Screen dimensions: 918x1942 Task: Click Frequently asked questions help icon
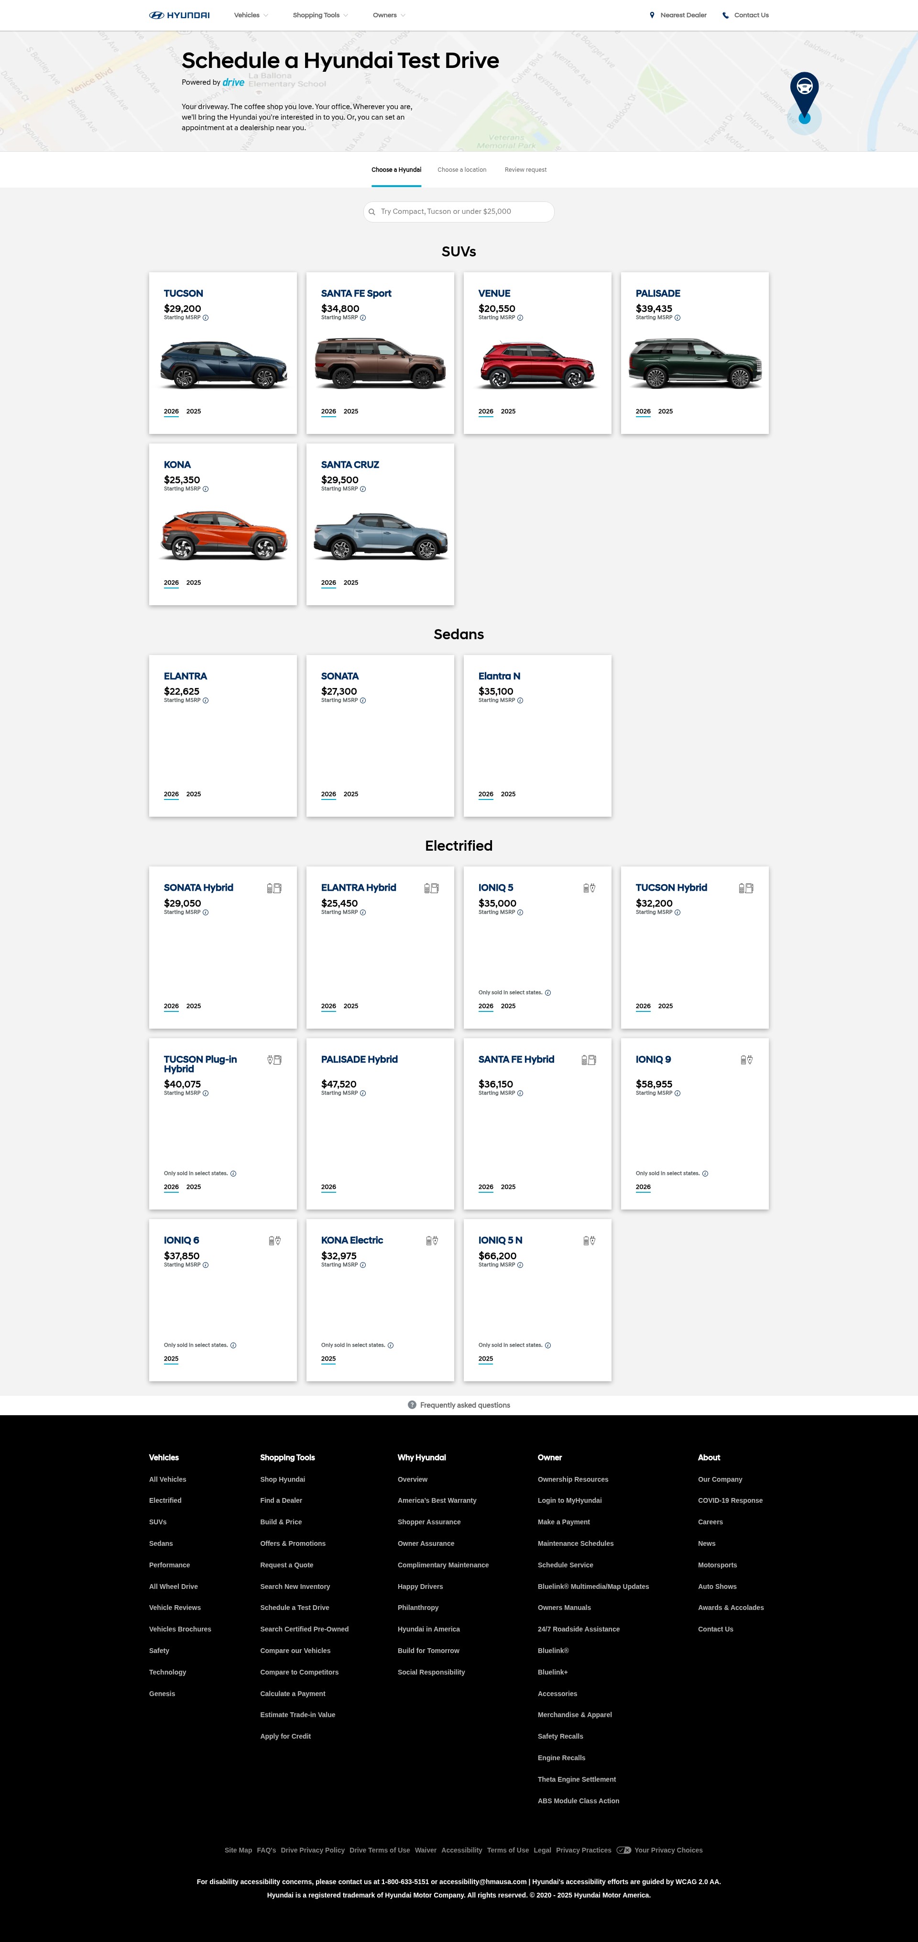(412, 1405)
